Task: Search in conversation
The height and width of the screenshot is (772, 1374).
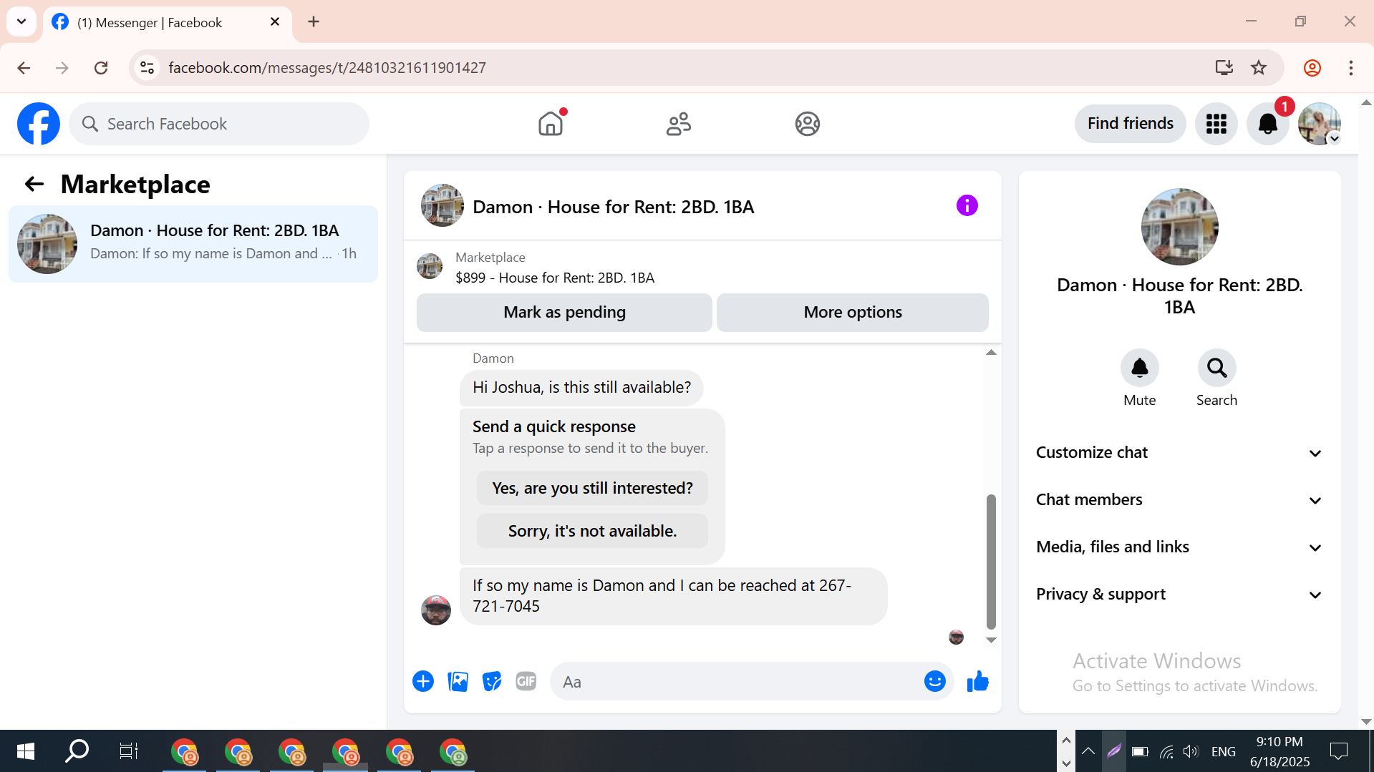Action: coord(1216,368)
